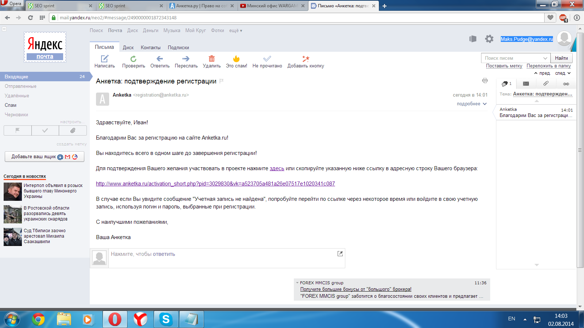Viewport: 584px width, 328px height.
Task: Switch to Контакты tab
Action: 151,48
